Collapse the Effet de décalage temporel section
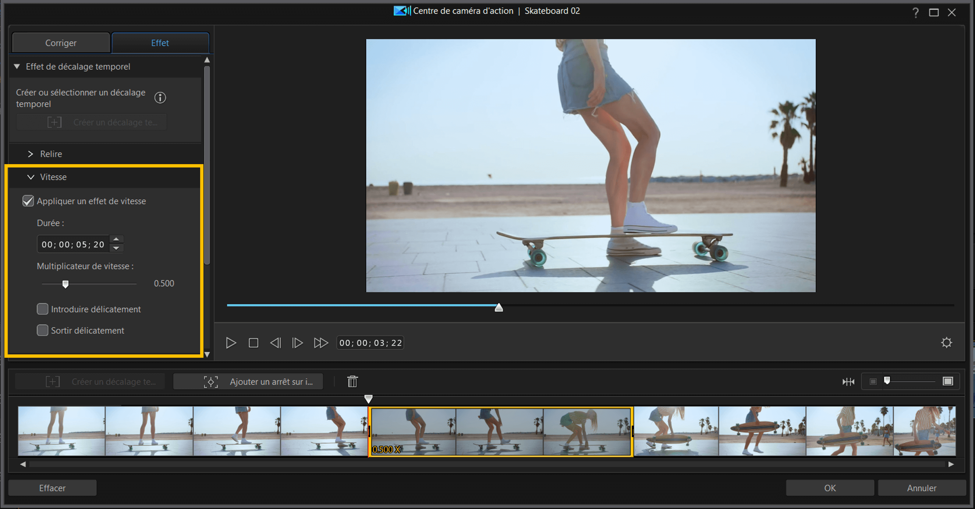Image resolution: width=975 pixels, height=509 pixels. pyautogui.click(x=17, y=66)
